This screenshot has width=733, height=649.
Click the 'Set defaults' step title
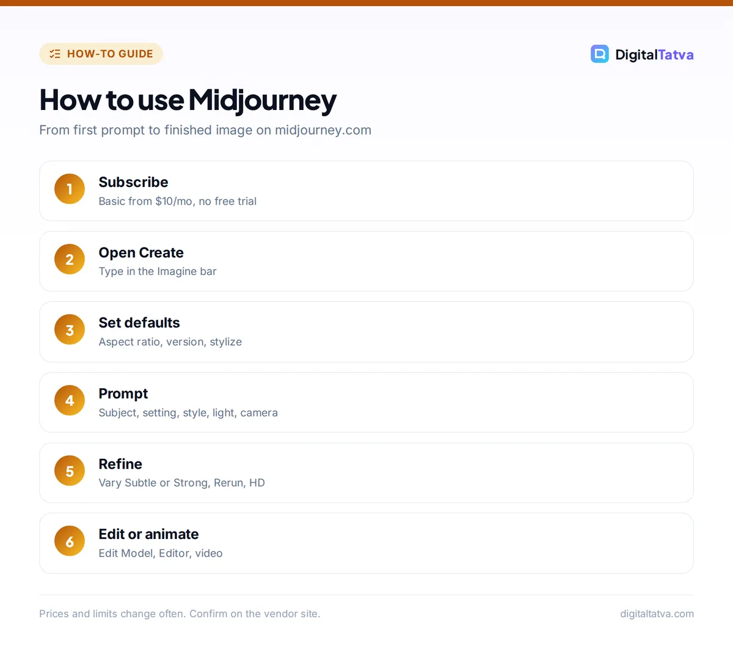tap(139, 323)
